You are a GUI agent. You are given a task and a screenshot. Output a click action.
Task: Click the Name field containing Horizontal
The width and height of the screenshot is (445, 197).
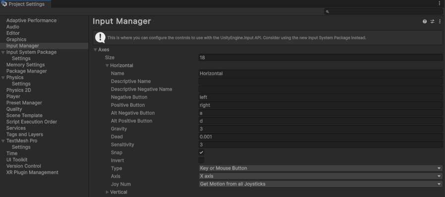[x=321, y=73]
